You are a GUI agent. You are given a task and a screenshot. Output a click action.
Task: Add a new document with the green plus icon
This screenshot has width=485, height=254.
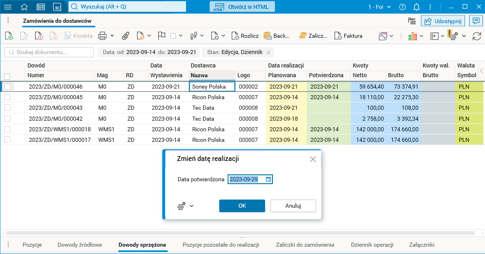[x=9, y=36]
